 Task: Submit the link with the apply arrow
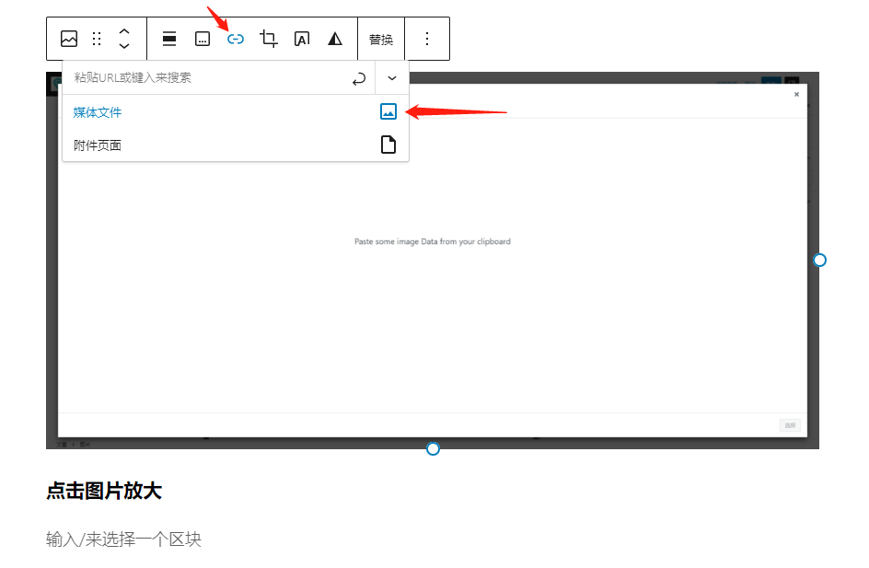click(359, 78)
